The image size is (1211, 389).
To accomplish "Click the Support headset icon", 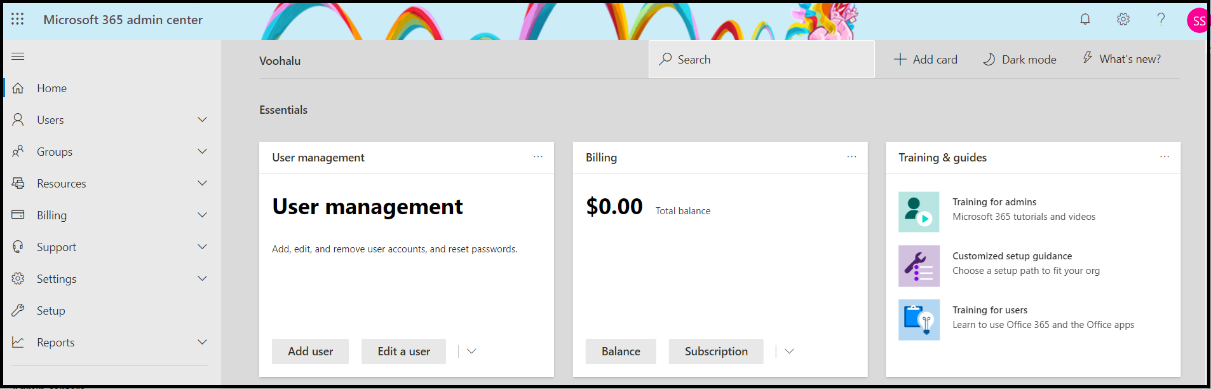I will click(x=18, y=247).
